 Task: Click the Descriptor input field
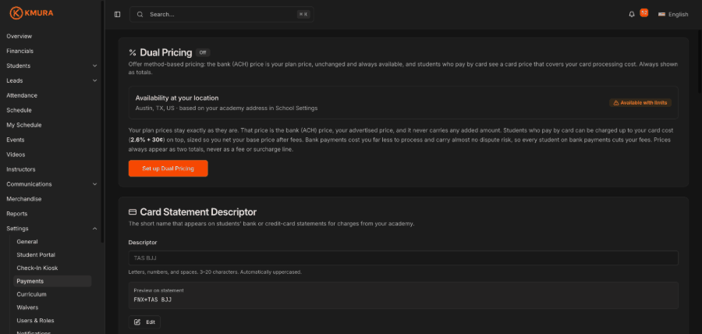click(x=403, y=258)
